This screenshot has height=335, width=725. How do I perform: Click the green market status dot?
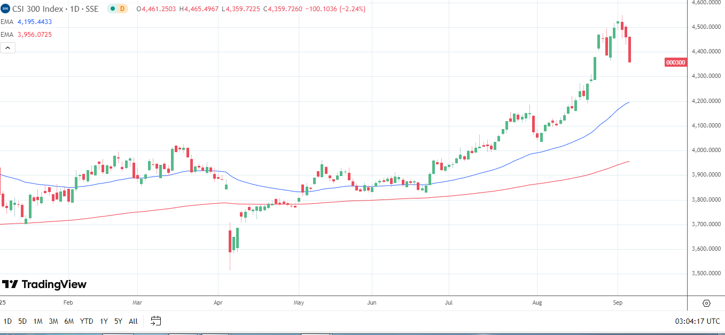point(112,9)
